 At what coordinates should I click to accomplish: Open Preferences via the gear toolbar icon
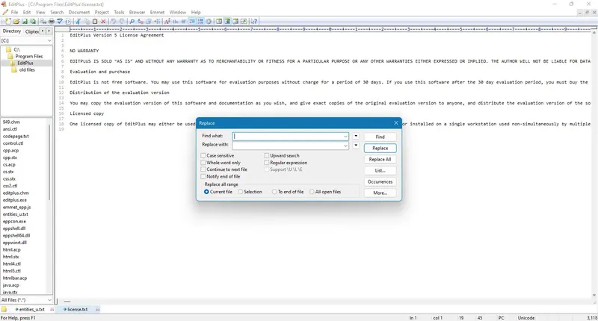pos(209,22)
